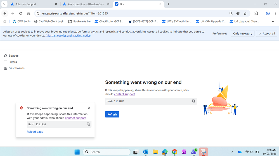Close the Jira tab
279x156 pixels.
click(x=160, y=4)
